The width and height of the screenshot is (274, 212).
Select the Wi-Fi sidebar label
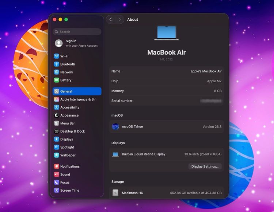64,56
